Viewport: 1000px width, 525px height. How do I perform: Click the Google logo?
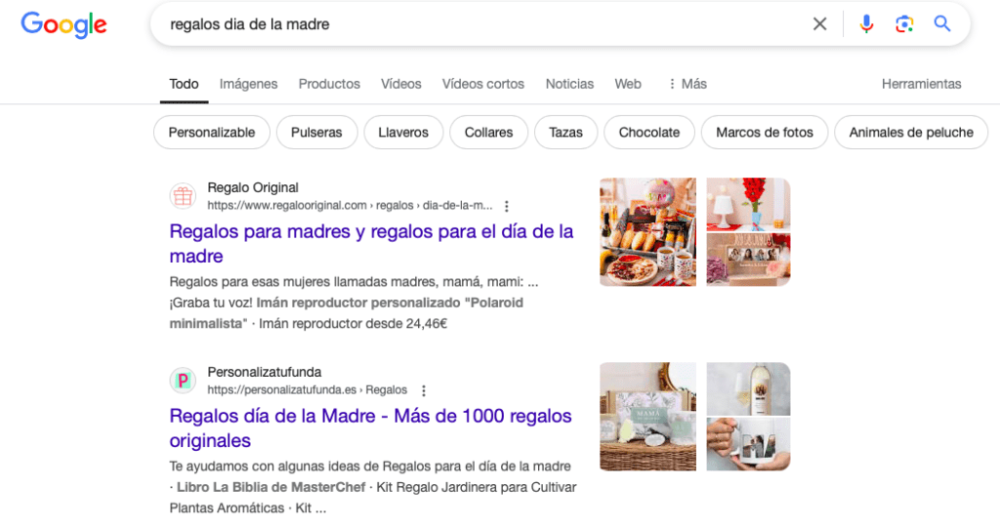[63, 24]
